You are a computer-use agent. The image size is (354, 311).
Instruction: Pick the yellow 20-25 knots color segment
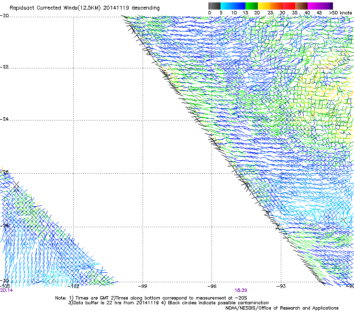point(264,6)
